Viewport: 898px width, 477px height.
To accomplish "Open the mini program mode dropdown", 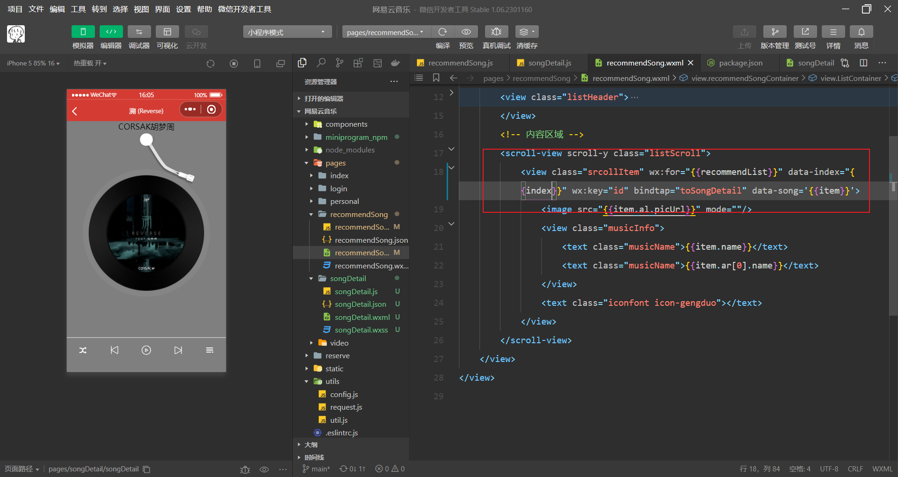I will coord(287,32).
